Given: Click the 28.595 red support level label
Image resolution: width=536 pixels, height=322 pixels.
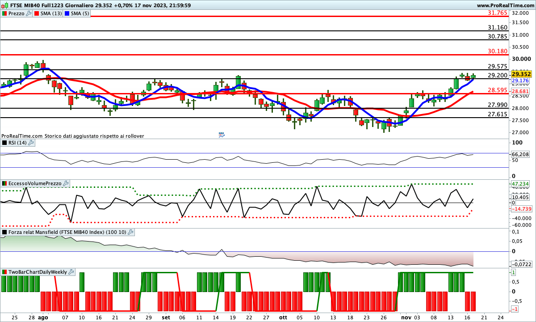Looking at the screenshot, I should point(498,90).
